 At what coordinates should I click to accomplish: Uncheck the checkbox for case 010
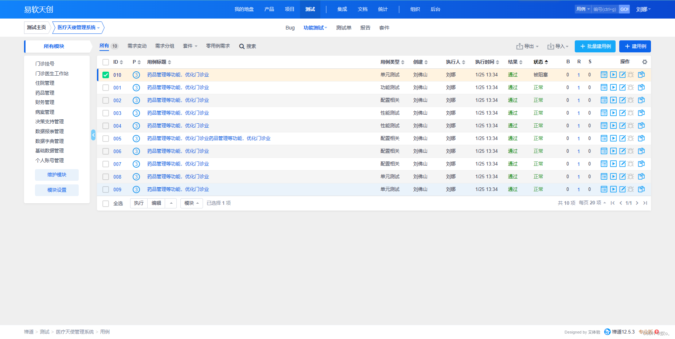tap(106, 75)
